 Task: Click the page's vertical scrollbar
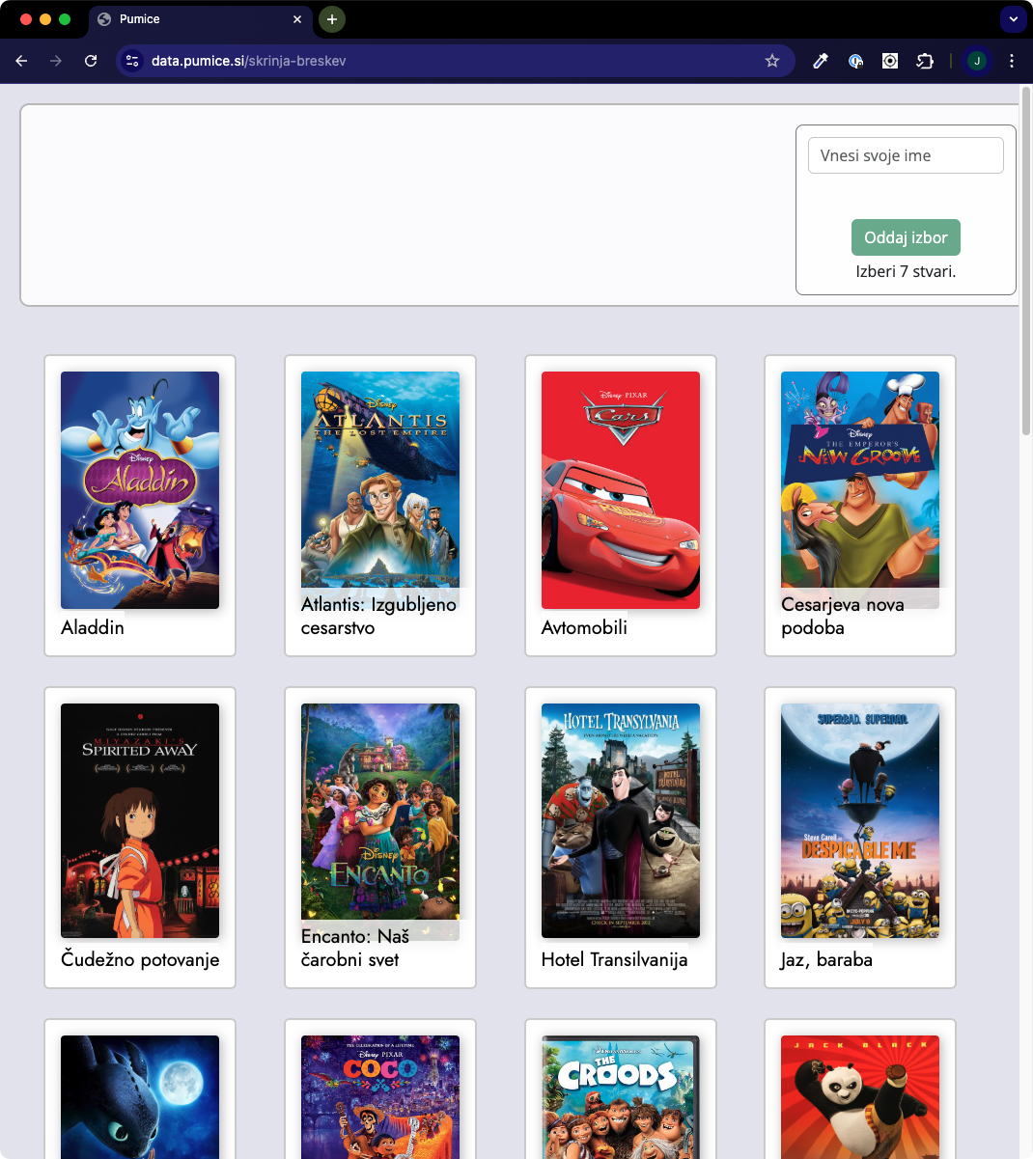[1026, 261]
